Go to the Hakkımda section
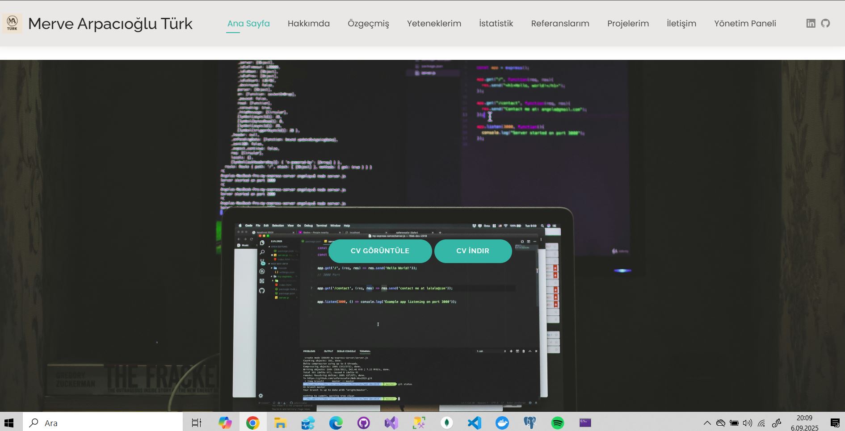The image size is (845, 431). click(x=308, y=23)
